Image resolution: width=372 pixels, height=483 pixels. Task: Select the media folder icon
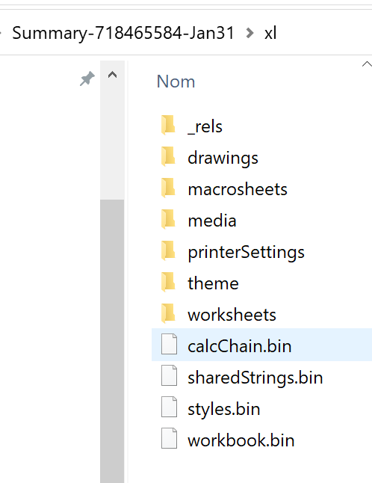point(168,219)
